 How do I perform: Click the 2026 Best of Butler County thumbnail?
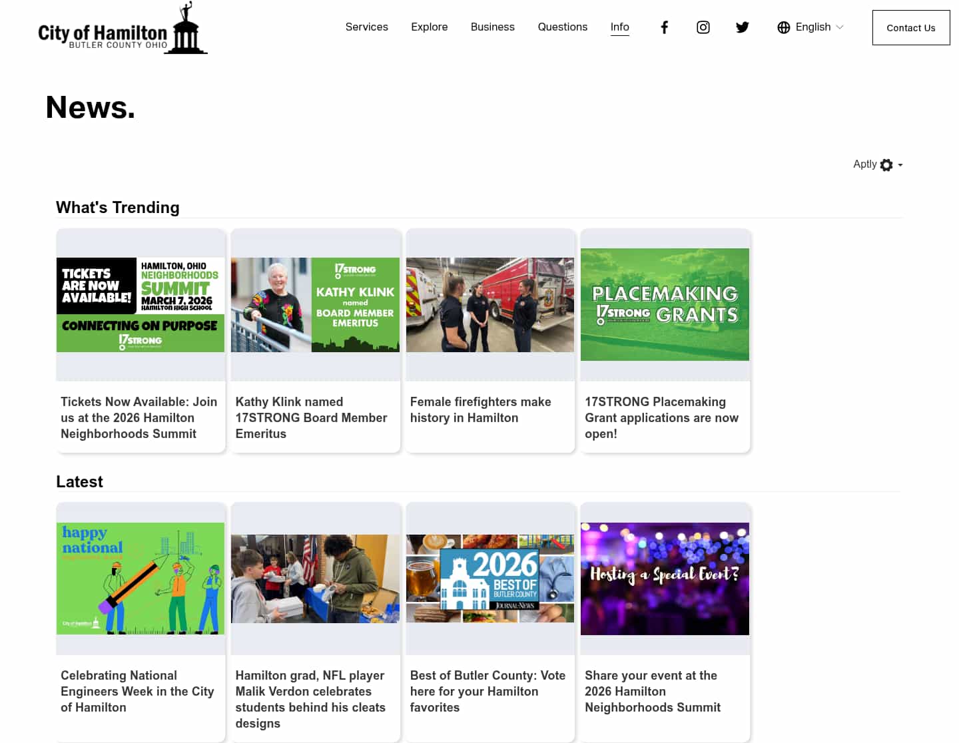pos(489,578)
